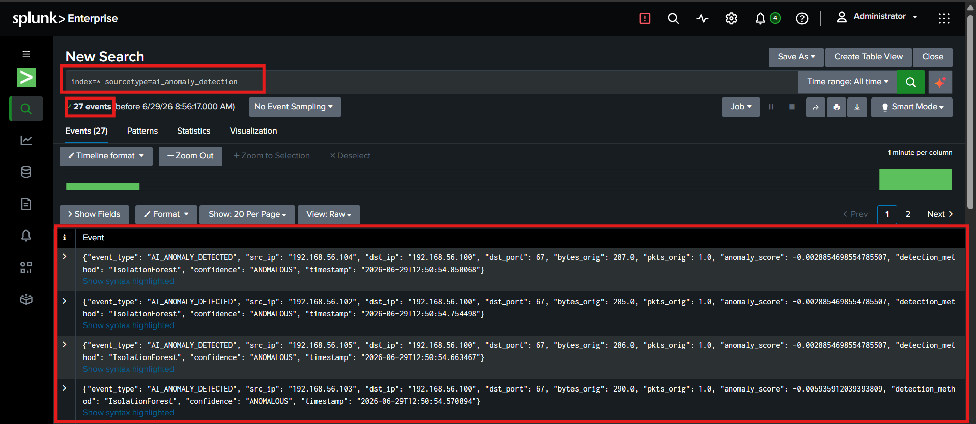Open the notifications bell icon
The height and width of the screenshot is (424, 976).
(x=760, y=19)
